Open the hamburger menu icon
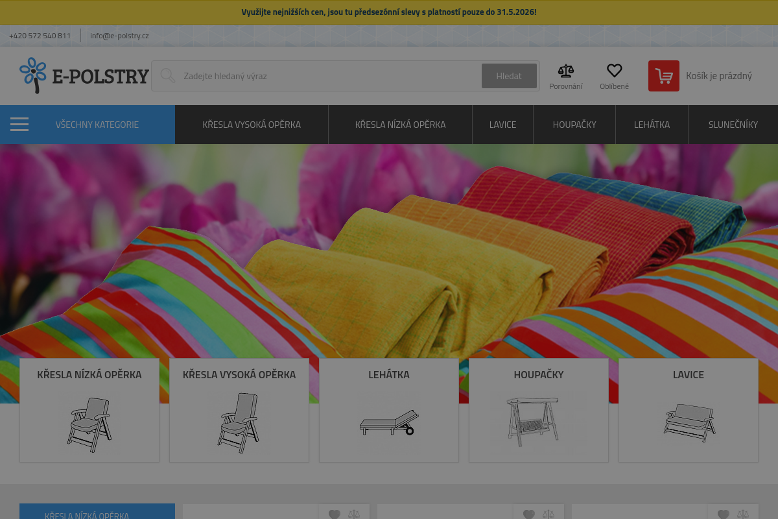The image size is (778, 519). (x=19, y=125)
